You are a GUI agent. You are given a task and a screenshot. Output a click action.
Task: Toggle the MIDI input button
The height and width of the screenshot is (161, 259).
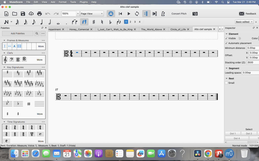click(x=111, y=14)
